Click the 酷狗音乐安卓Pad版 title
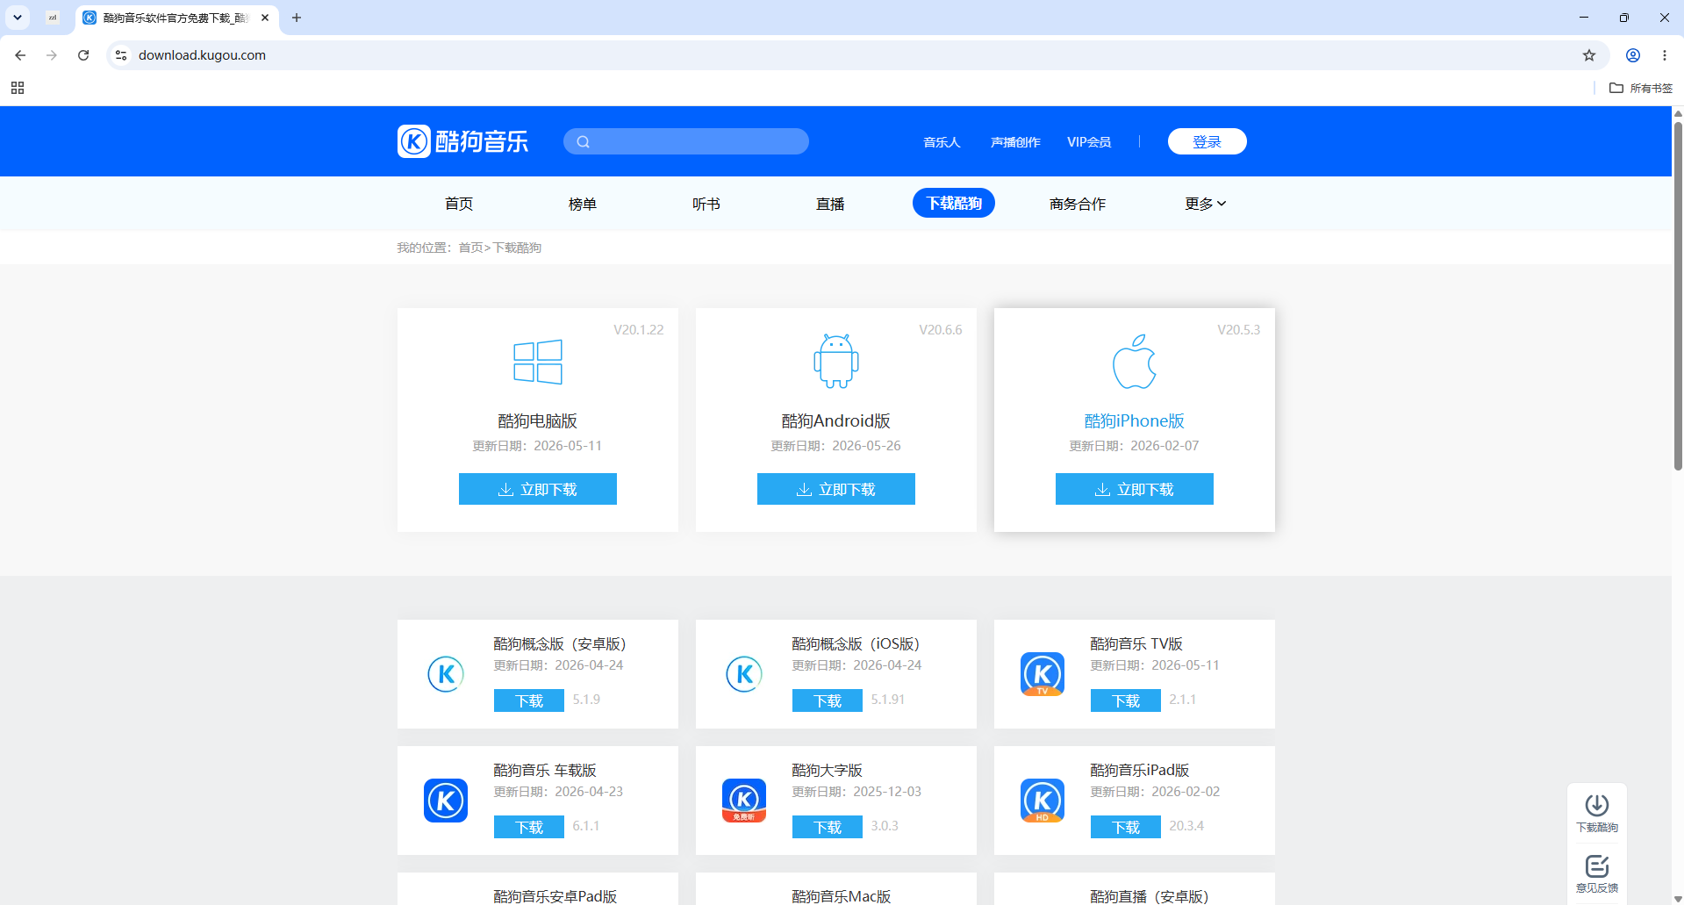Image resolution: width=1684 pixels, height=905 pixels. 555,896
